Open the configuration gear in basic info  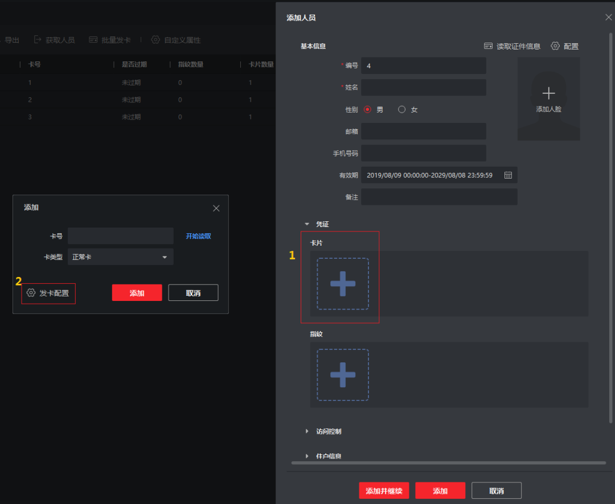click(x=555, y=46)
